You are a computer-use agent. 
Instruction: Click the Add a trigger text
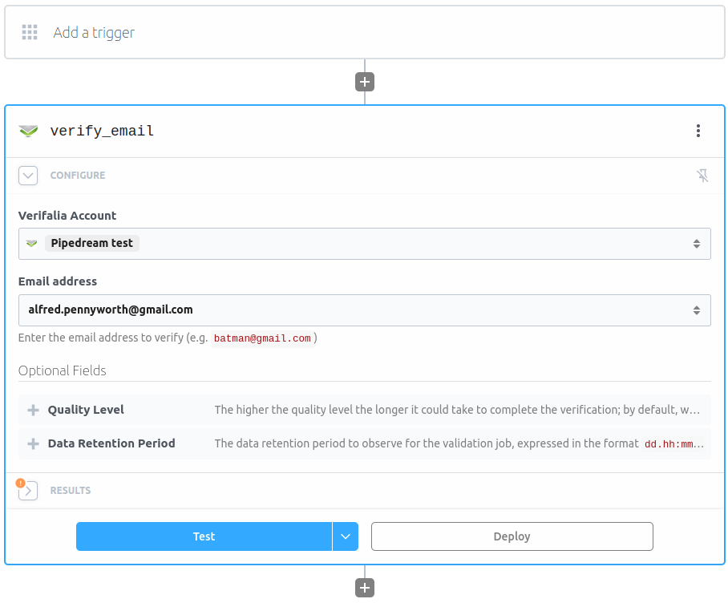tap(94, 33)
